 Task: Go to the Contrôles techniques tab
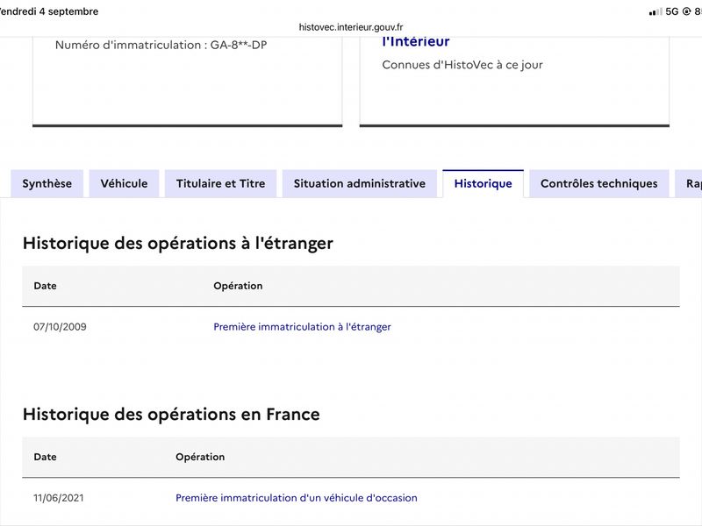click(x=599, y=183)
